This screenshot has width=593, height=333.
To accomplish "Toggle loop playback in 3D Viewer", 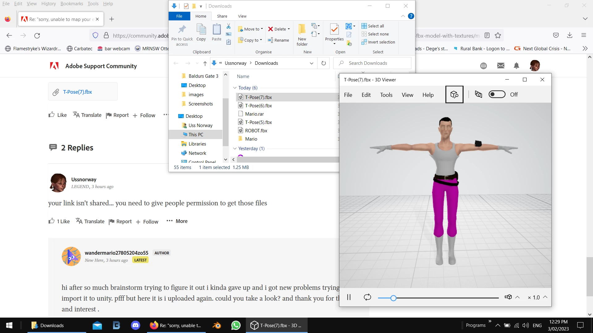I will click(x=367, y=297).
